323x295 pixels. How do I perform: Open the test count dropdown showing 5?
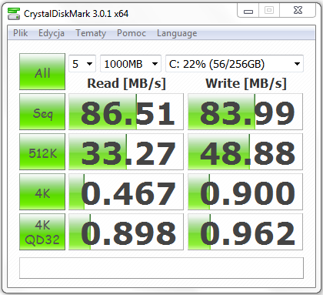pos(82,64)
